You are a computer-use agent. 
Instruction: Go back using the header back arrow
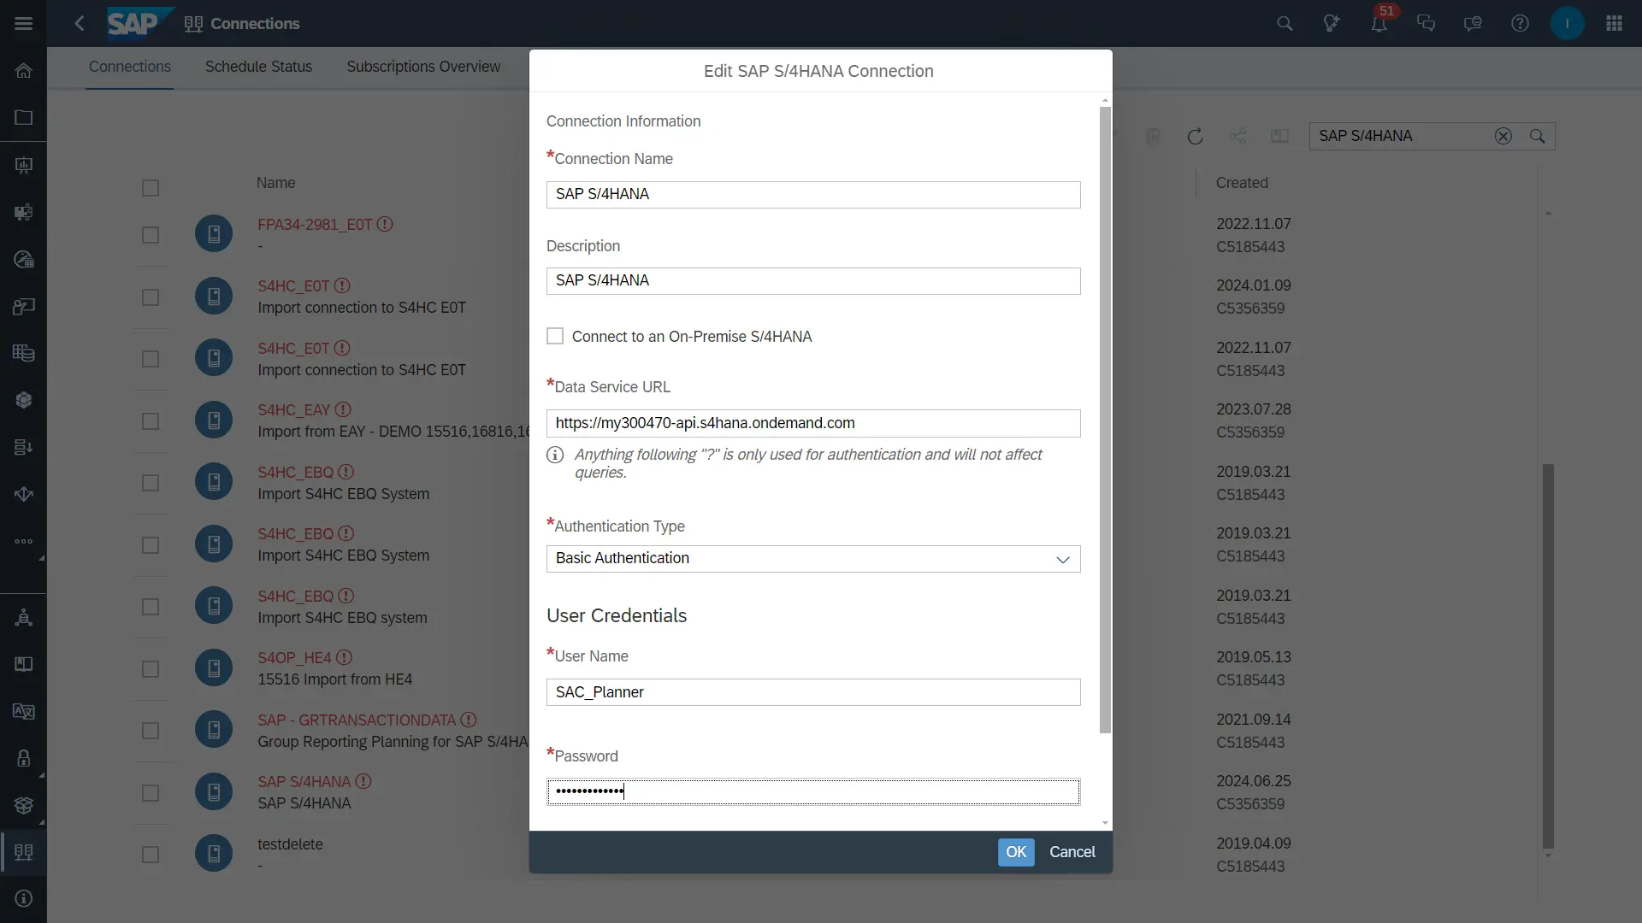click(x=80, y=23)
